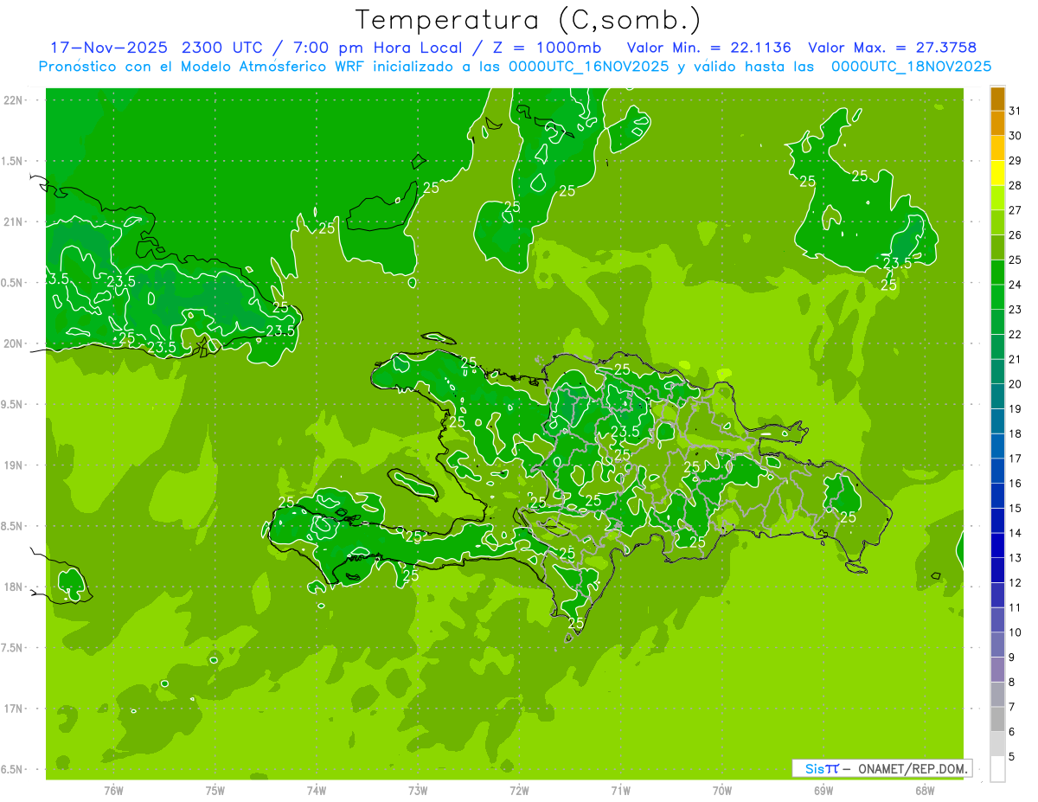Viewport: 1038px width, 802px height.
Task: Click the '75W' longitude axis label
Action: (215, 790)
